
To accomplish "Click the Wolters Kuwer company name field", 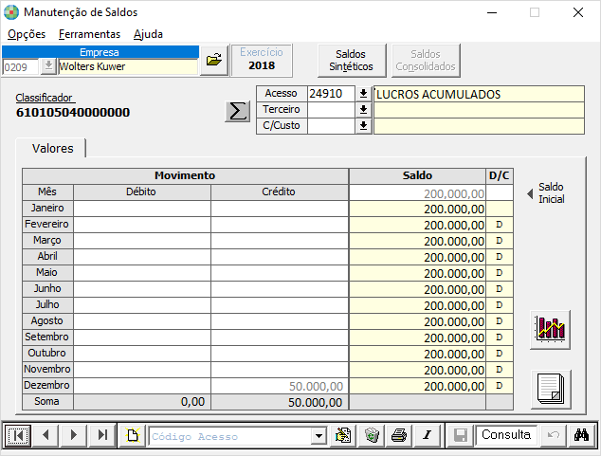I will 128,66.
